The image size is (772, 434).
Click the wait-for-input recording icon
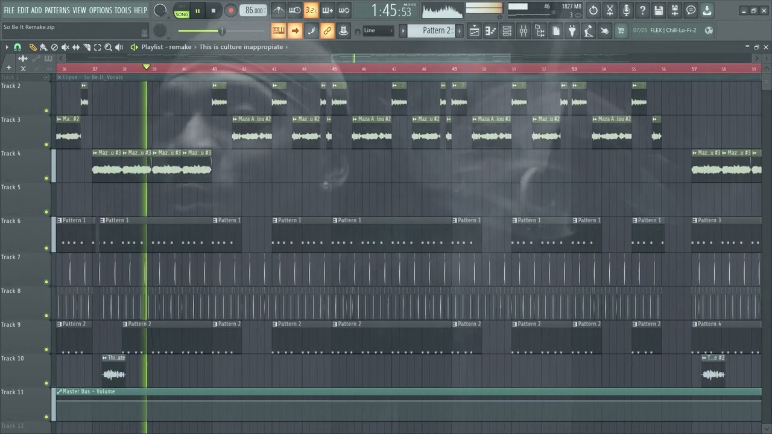click(x=295, y=10)
